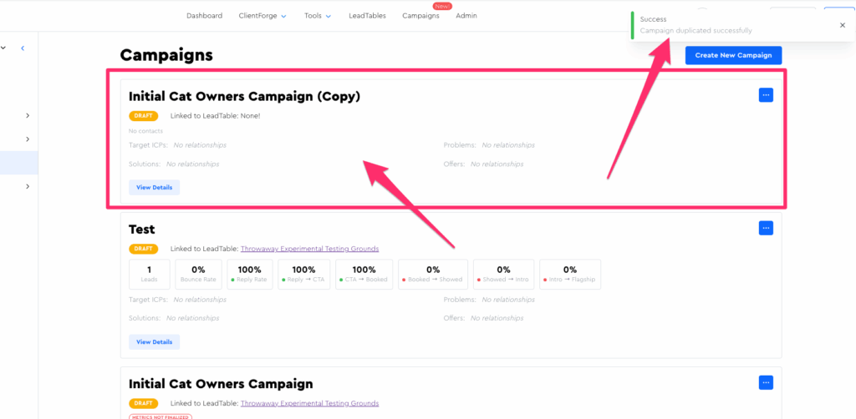
Task: Dismiss the success notification toast
Action: point(842,25)
